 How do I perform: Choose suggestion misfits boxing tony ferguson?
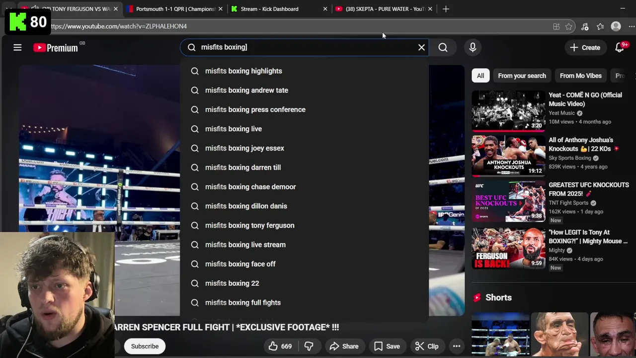[x=304, y=225]
